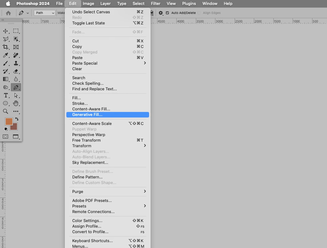Select the Object Selection tool

[x=16, y=39]
